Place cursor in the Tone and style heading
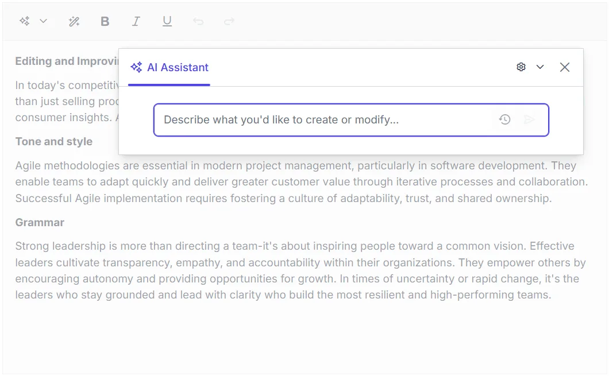Viewport: 609px width, 376px height. [53, 141]
